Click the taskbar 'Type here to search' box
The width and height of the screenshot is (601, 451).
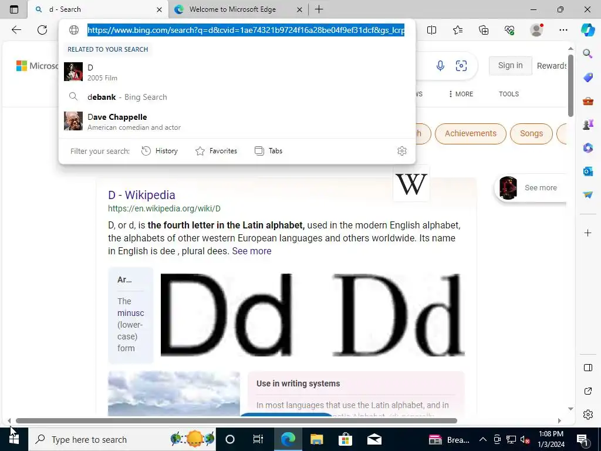[x=122, y=439]
